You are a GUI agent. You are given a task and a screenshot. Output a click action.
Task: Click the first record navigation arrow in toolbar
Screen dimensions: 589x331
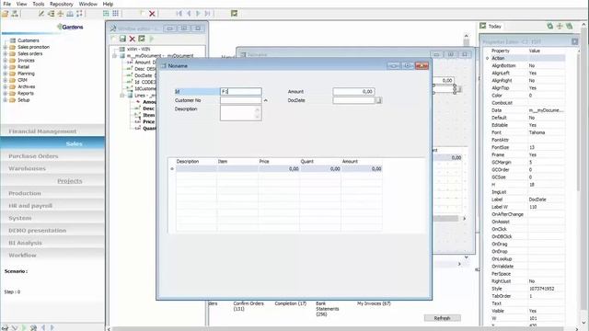179,14
